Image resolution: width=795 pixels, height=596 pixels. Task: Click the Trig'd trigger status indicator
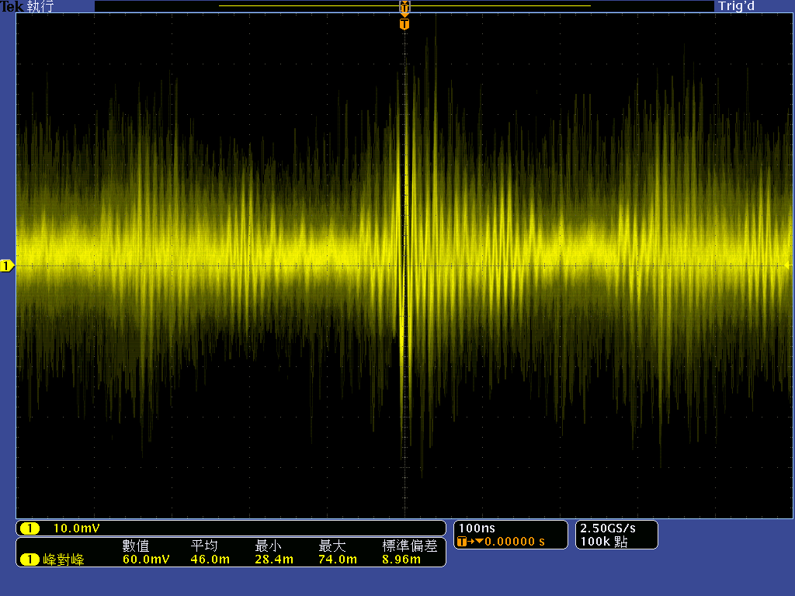point(737,6)
